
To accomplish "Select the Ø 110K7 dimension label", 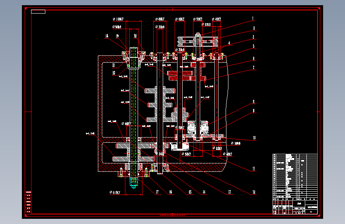I will pyautogui.click(x=115, y=193).
